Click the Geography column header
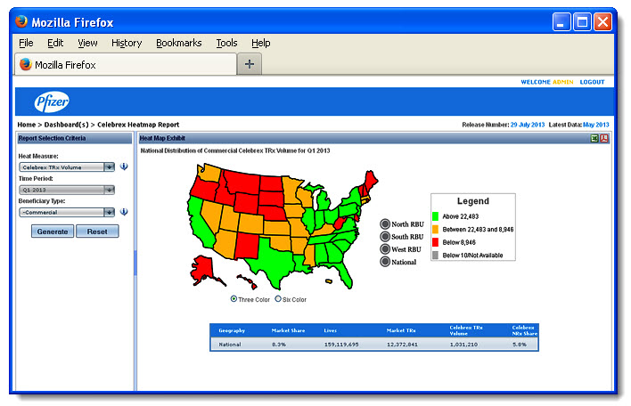Screen dimensions: 631x406 tap(232, 330)
